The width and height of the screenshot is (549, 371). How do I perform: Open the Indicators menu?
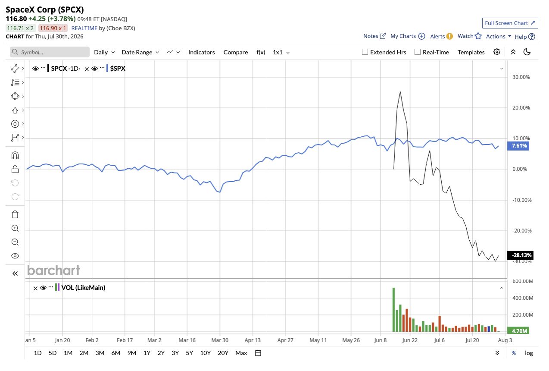(201, 52)
